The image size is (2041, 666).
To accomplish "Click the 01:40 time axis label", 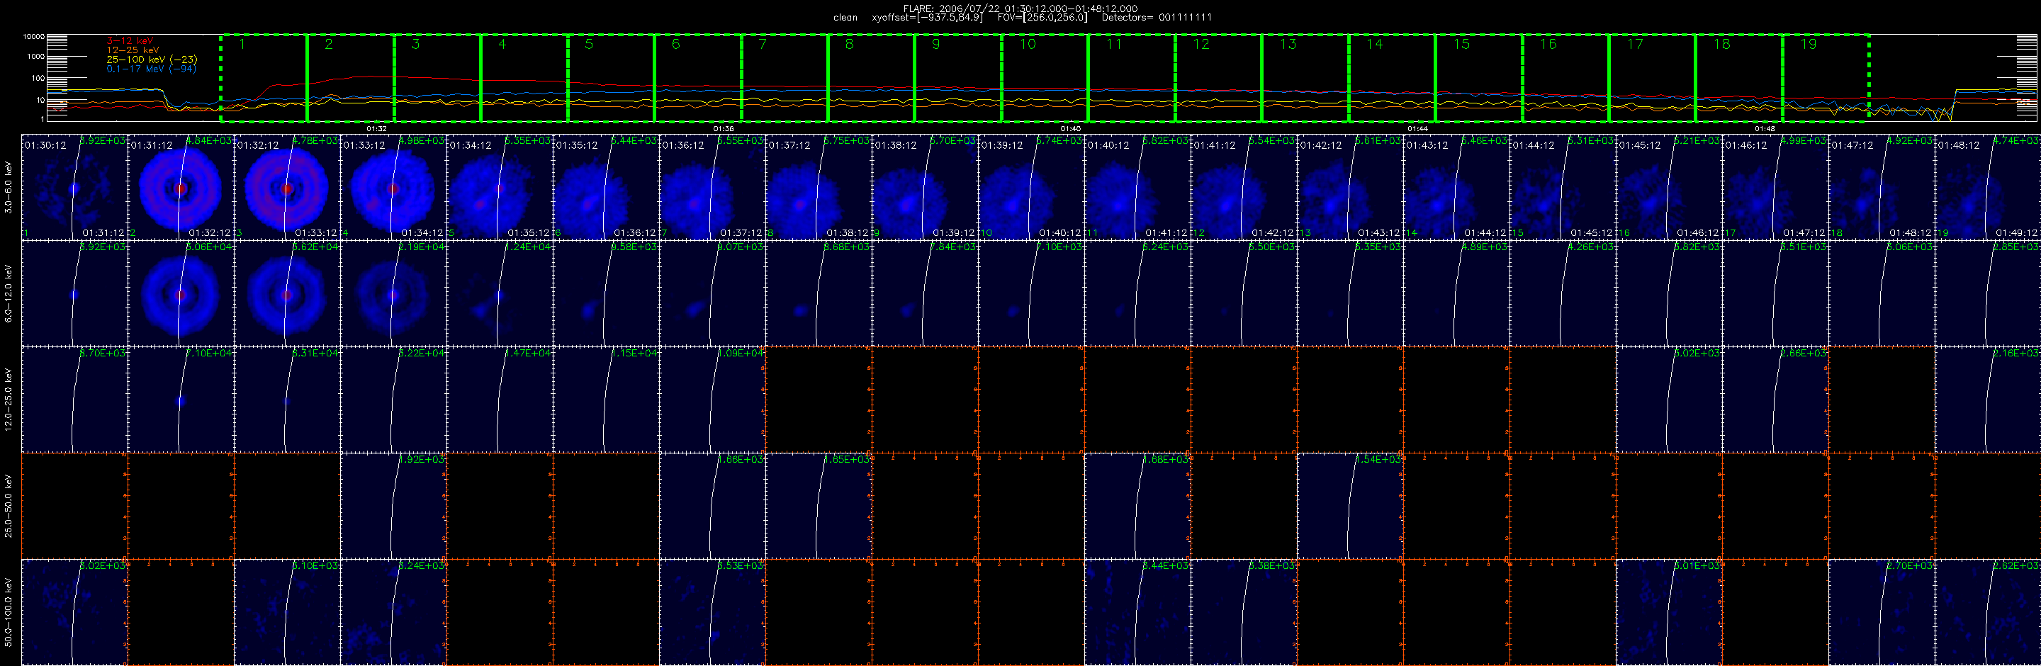I will pos(1070,128).
